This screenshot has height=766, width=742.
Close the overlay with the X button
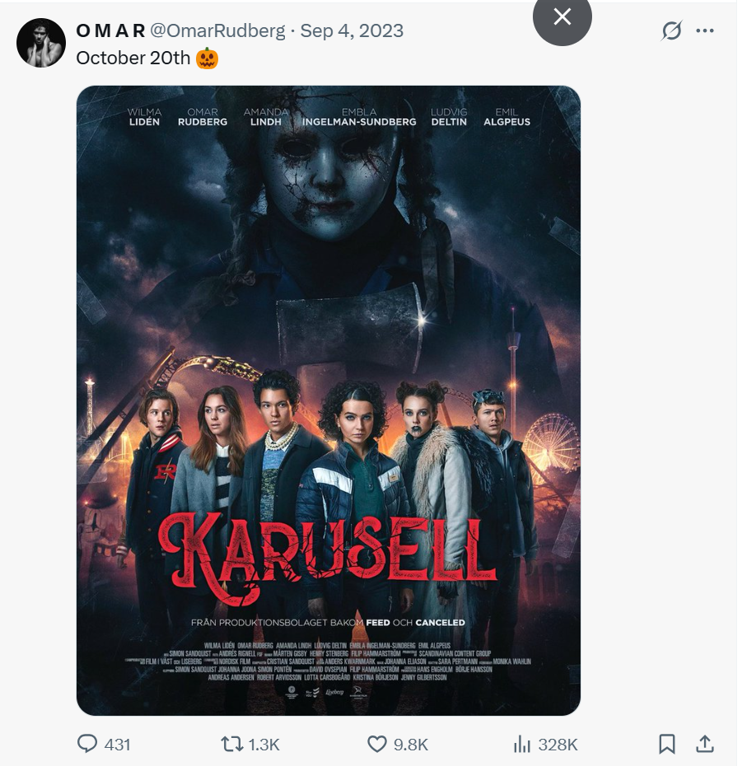[x=562, y=17]
